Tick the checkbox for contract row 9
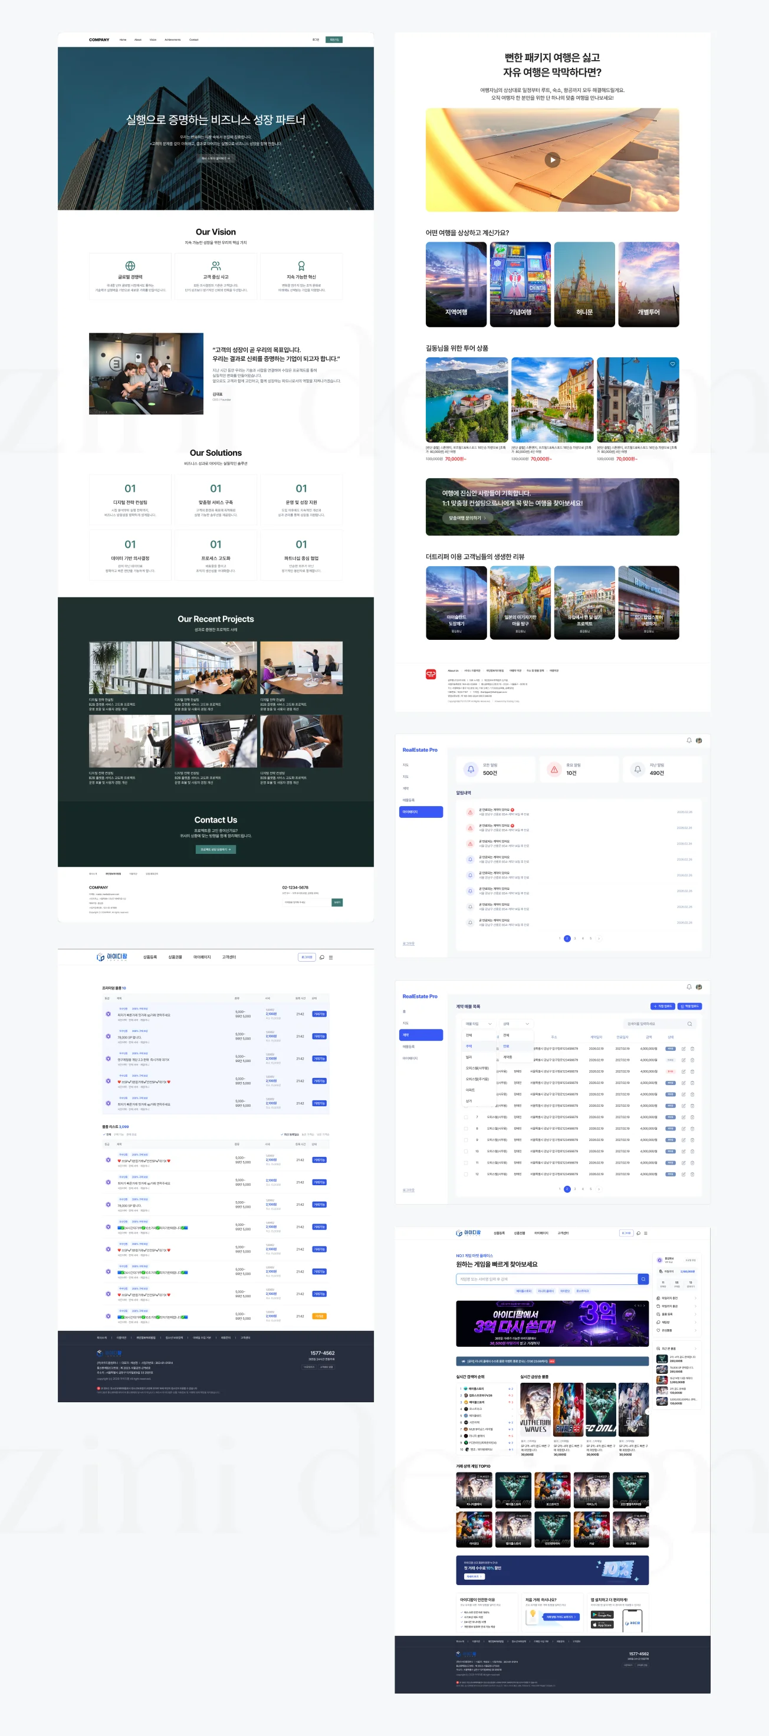 tap(465, 1140)
